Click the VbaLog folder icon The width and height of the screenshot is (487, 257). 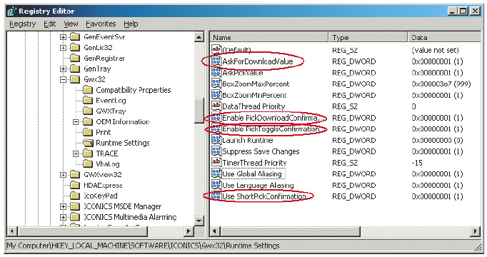88,164
